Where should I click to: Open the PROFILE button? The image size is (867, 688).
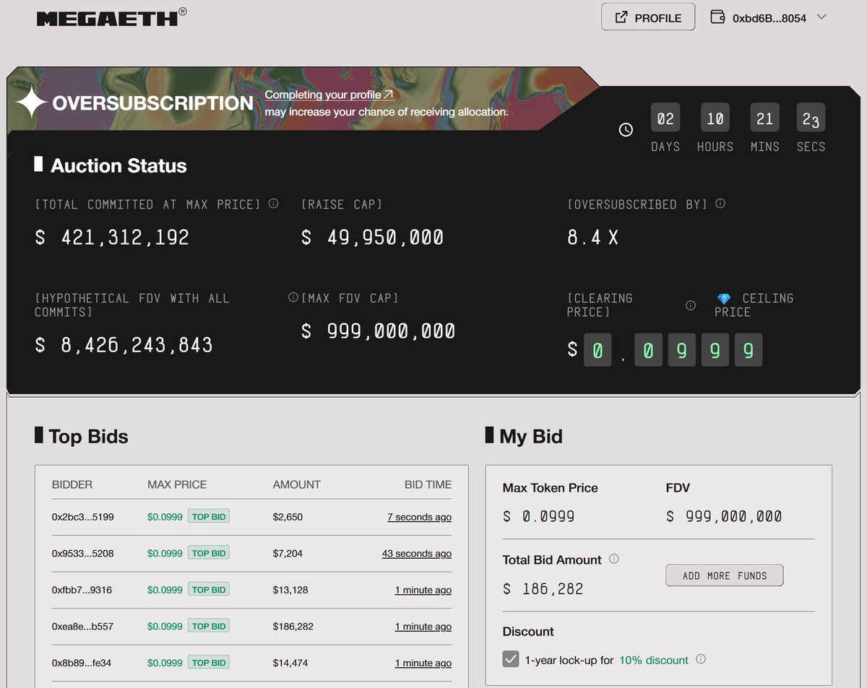648,17
